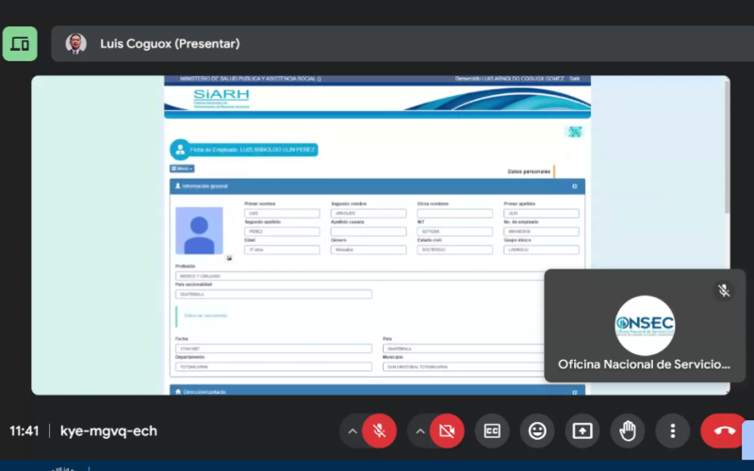754x471 pixels.
Task: Click the QR code icon in SIARH
Action: [574, 132]
